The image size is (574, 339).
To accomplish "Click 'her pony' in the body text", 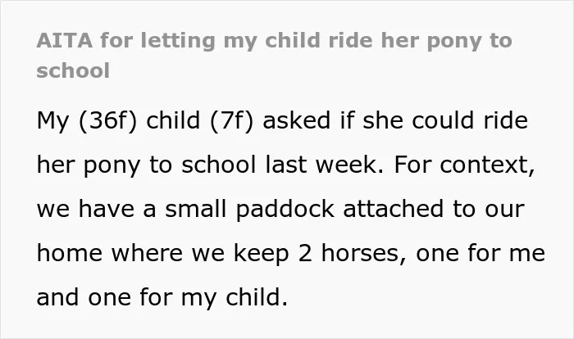I will click(89, 165).
